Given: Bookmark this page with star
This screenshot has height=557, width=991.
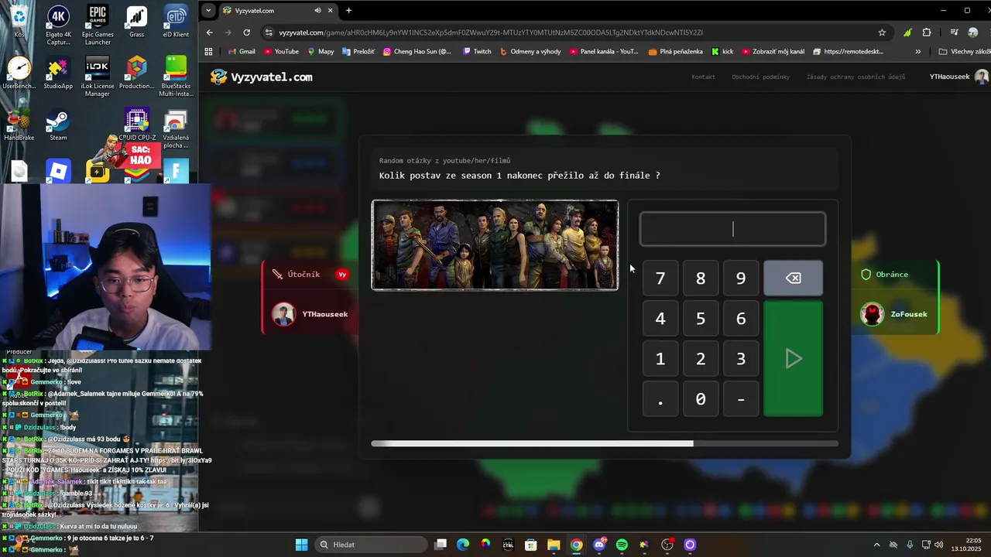Looking at the screenshot, I should 882,32.
